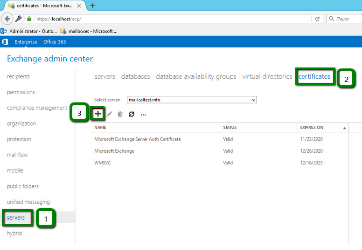
Task: Open mail flow section
Action: (17, 155)
